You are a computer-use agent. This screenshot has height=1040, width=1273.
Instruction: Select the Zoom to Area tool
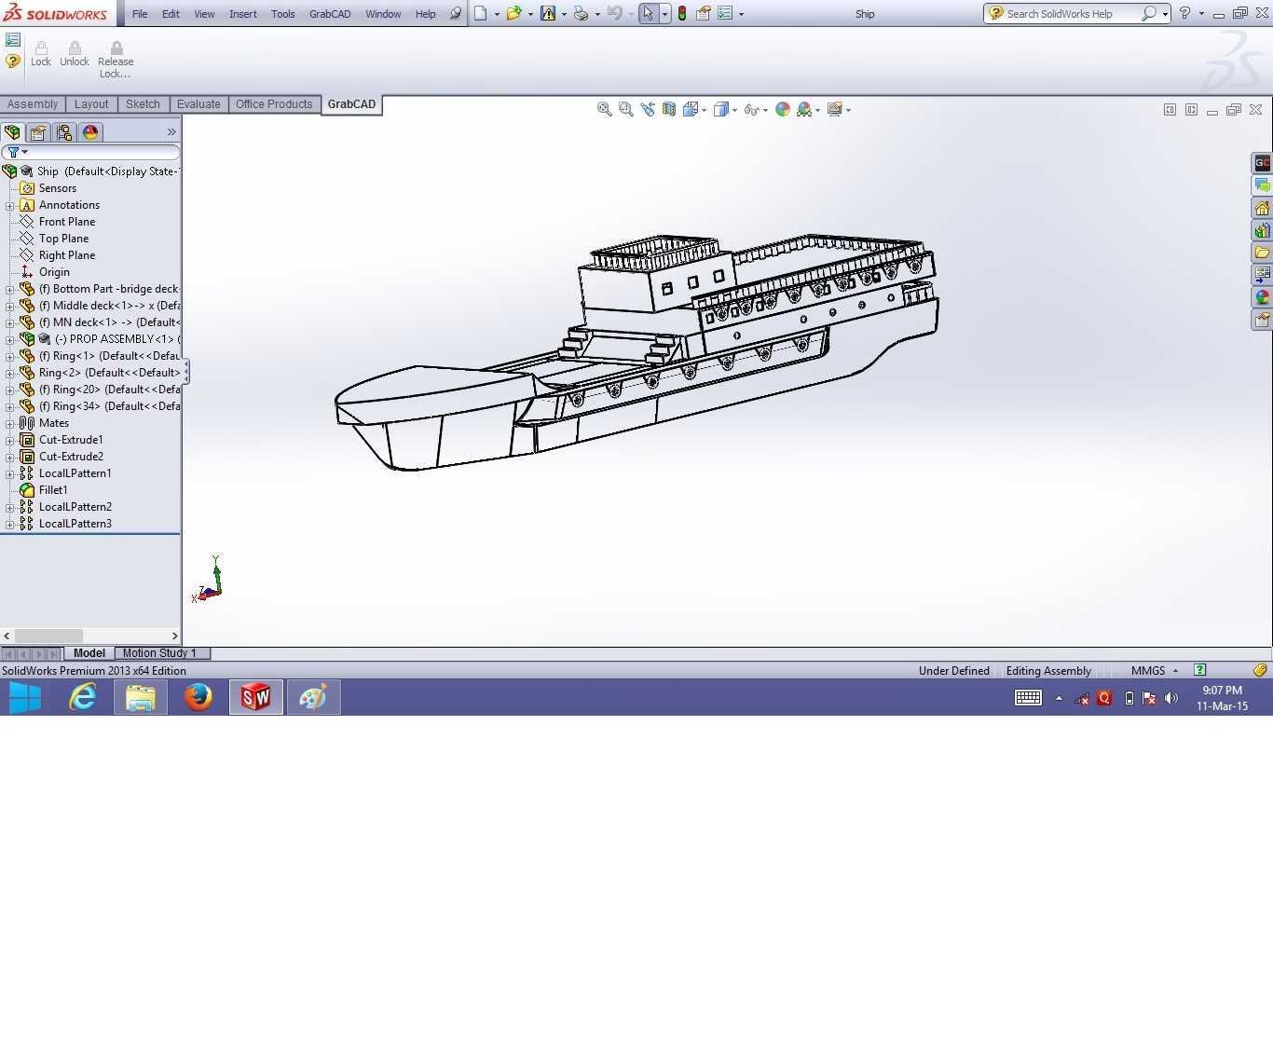click(626, 109)
